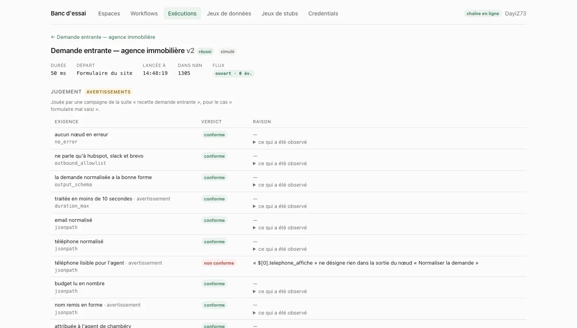This screenshot has height=328, width=577.
Task: Click the EXIGENCE column header
Action: (67, 122)
